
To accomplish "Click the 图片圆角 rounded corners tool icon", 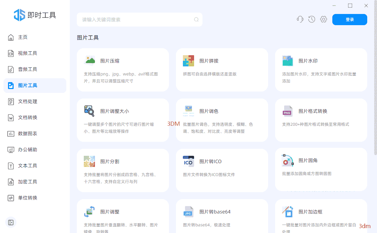I will pos(287,161).
